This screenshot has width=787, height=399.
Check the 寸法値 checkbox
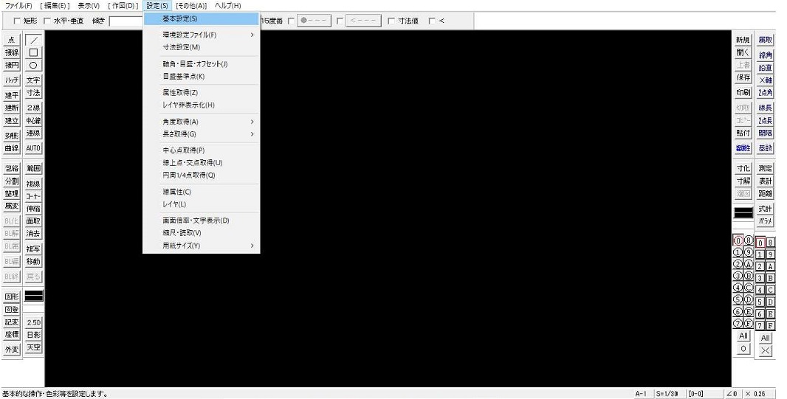(x=391, y=21)
